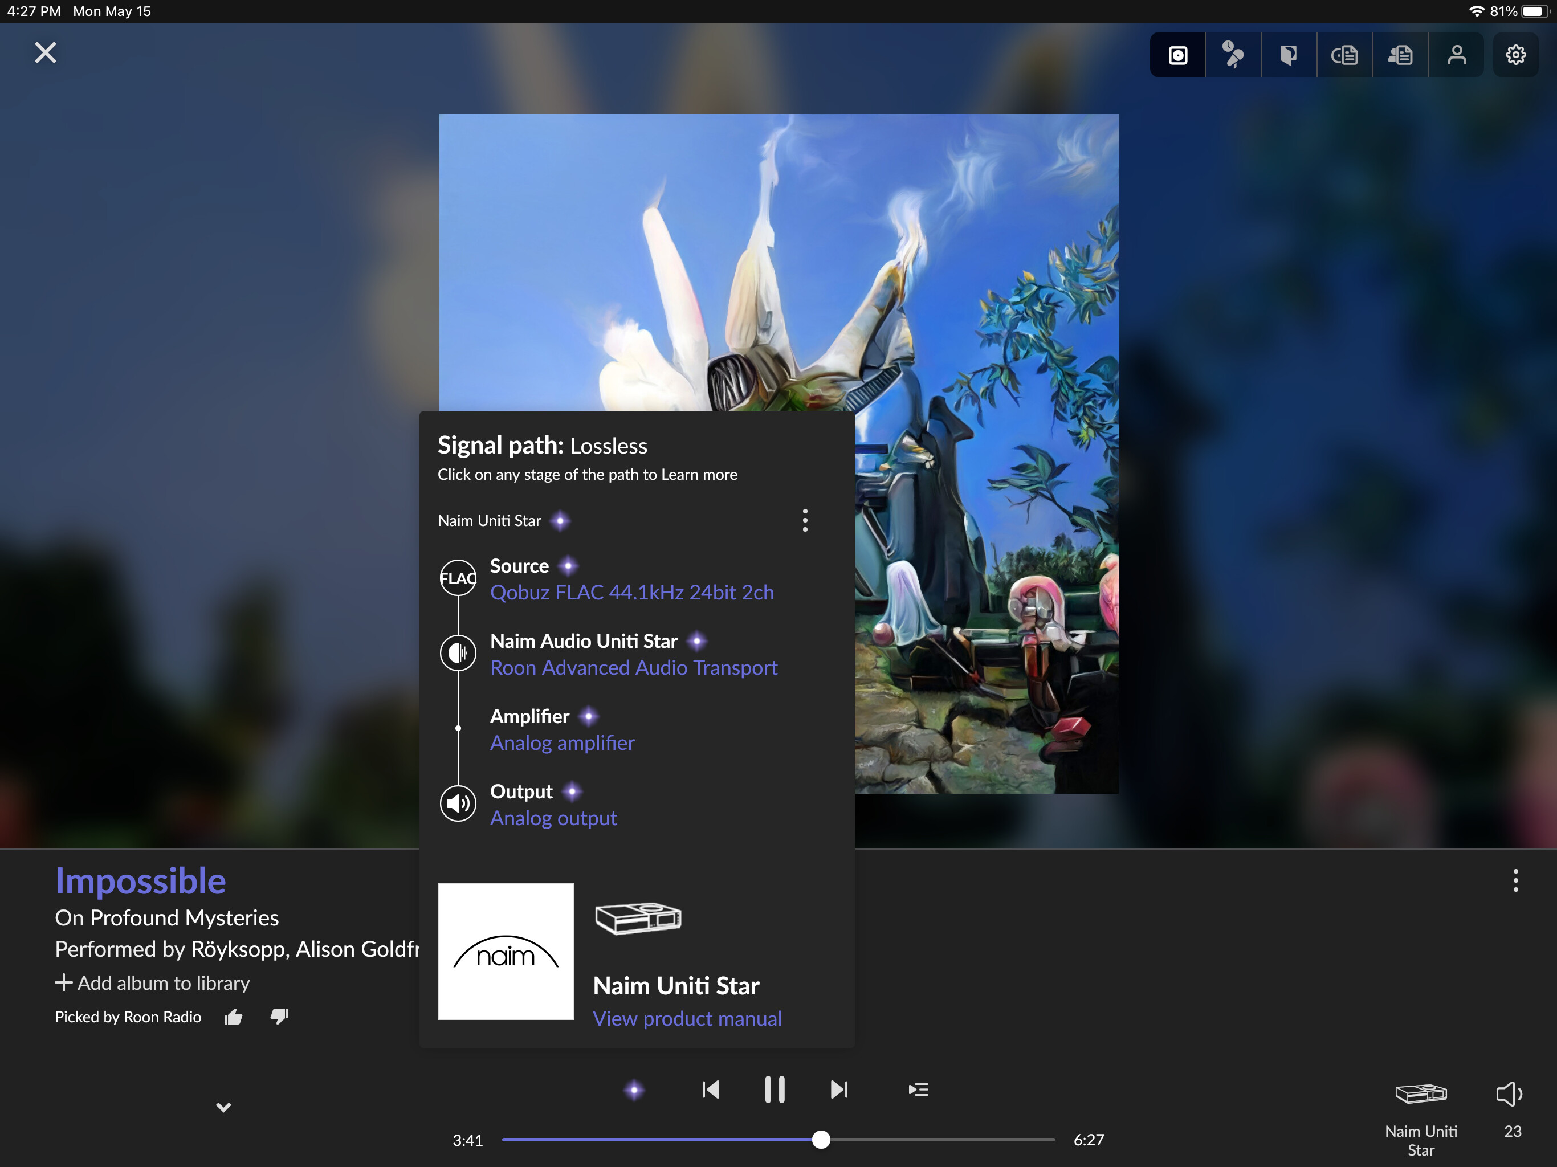Open the Naim Uniti Star zone picker
Screen dimensions: 1557x1167
point(1421,1119)
